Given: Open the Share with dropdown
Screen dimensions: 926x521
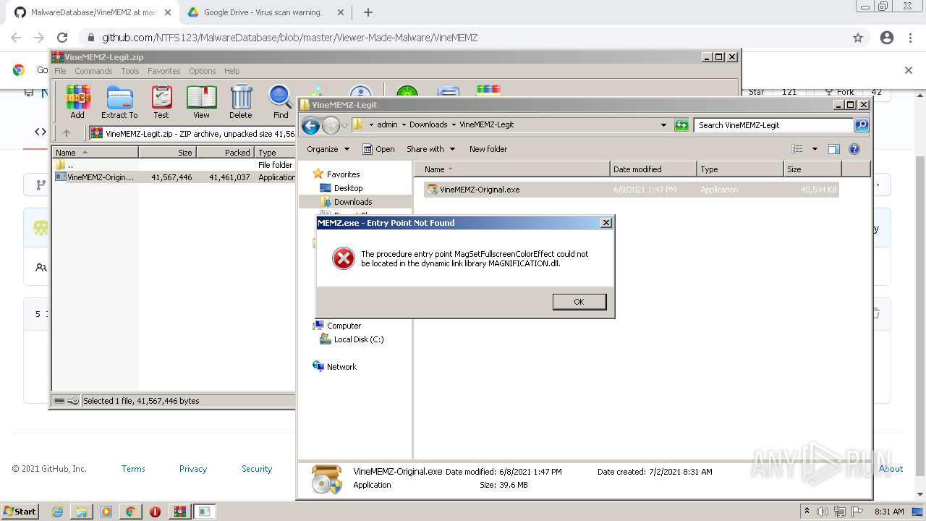Looking at the screenshot, I should [431, 149].
